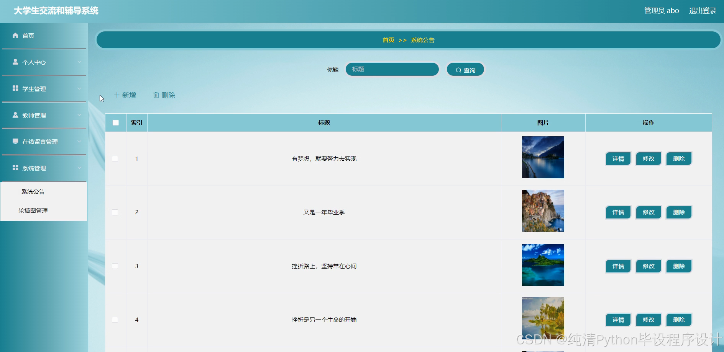Open 详情 for row 挫折是另一个生命的开端
724x352 pixels.
(x=618, y=320)
